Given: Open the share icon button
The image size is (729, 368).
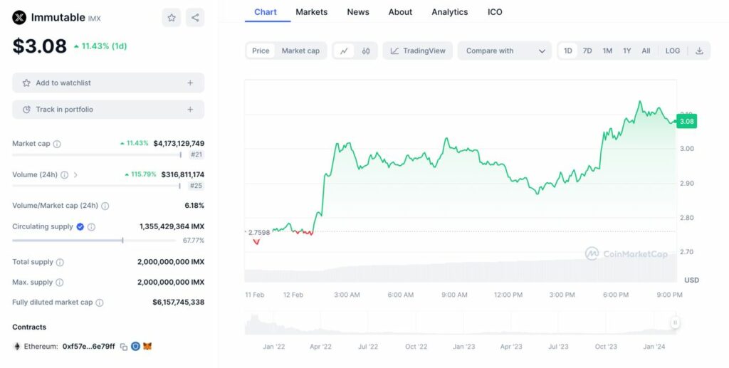Looking at the screenshot, I should [x=195, y=18].
